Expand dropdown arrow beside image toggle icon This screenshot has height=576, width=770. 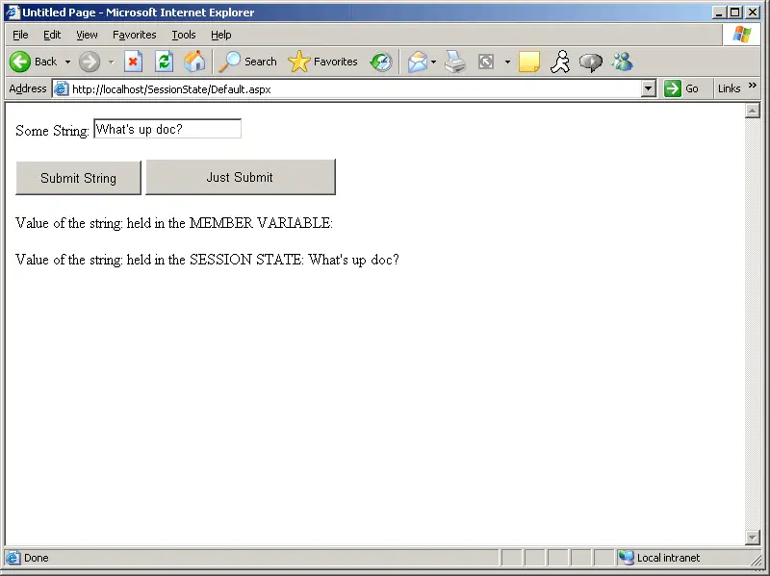tap(507, 63)
